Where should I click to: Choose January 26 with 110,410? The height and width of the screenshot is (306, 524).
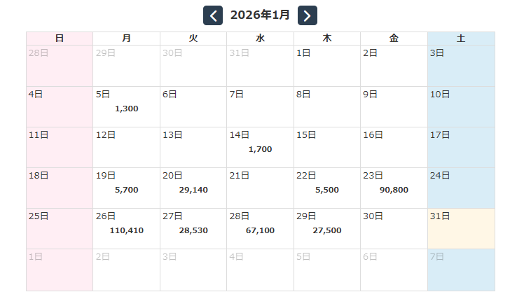pyautogui.click(x=126, y=229)
